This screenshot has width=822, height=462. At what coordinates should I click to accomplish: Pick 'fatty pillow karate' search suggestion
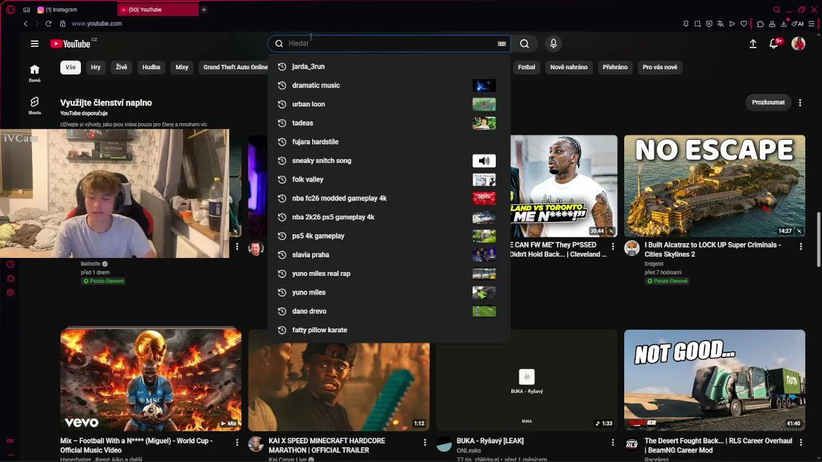coord(389,330)
